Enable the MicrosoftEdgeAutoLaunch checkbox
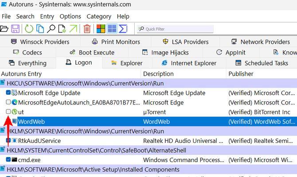Screen dimensions: 297x177 8,102
